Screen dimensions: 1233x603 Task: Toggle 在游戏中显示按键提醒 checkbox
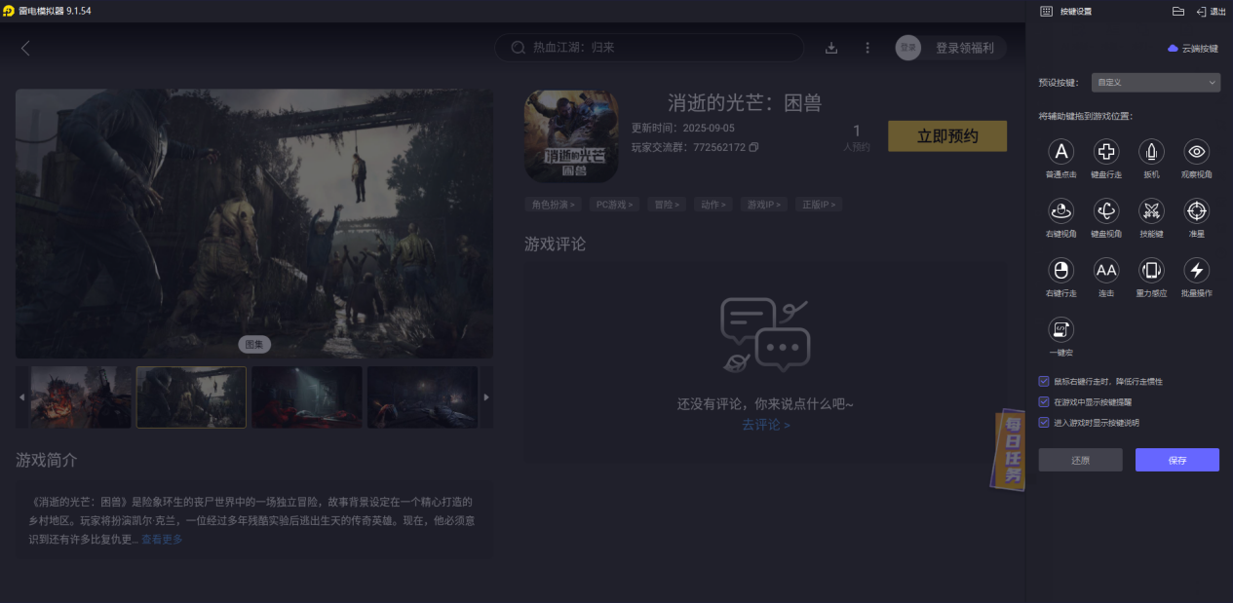click(1044, 402)
